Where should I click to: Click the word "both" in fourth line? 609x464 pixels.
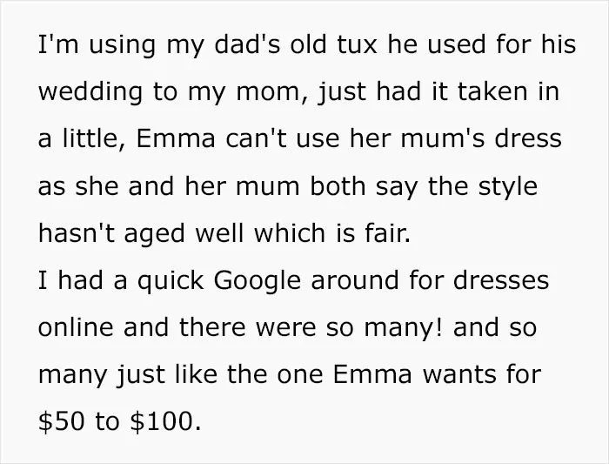338,185
